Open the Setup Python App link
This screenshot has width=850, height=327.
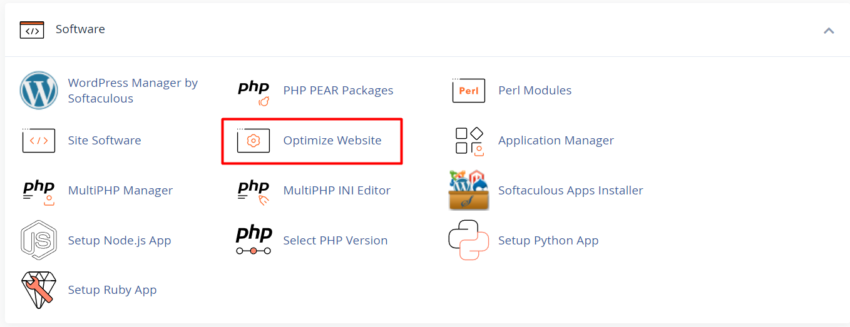tap(548, 241)
